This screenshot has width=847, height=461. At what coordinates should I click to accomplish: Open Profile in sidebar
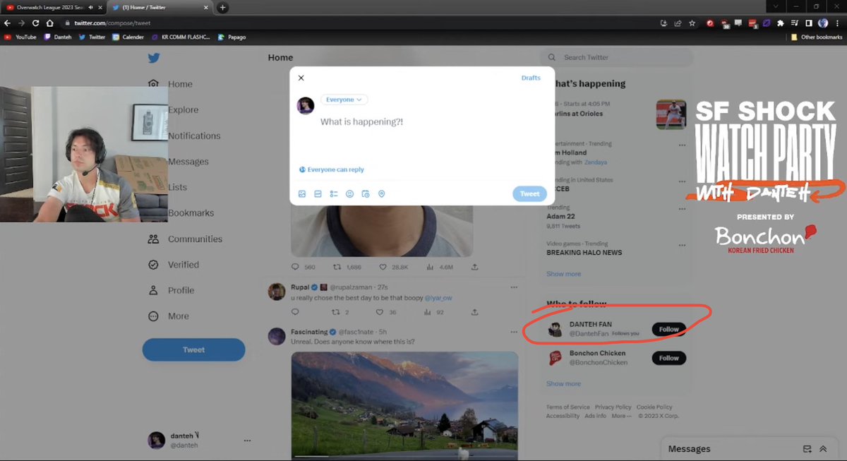click(172, 290)
